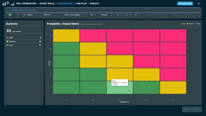Click the Low legend swatch in Summary
206x116 pixels.
[7, 45]
